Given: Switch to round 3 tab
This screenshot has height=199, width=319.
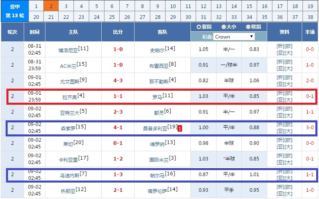Looking at the screenshot, I should pos(66,6).
